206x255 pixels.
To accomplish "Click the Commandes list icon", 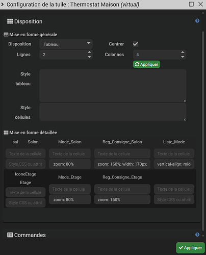I will click(x=10, y=235).
